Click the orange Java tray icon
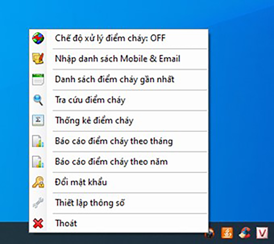The width and height of the screenshot is (274, 244). click(x=227, y=233)
